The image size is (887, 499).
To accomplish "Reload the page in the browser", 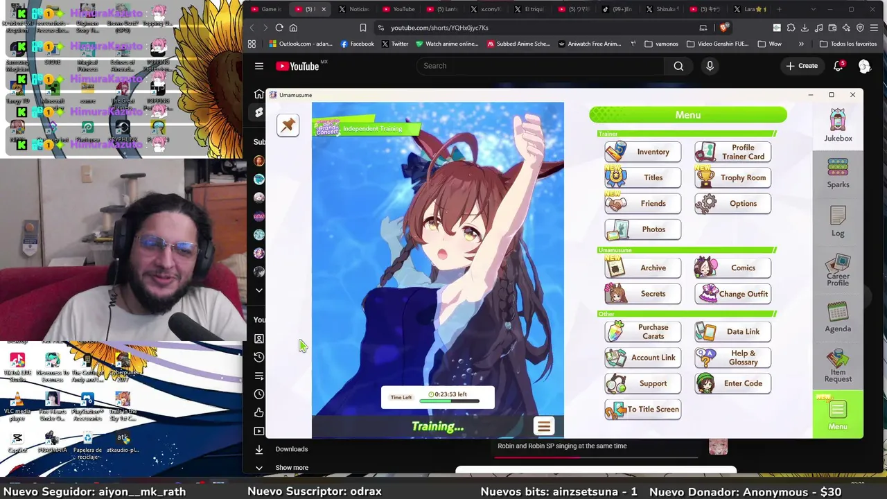I will 279,28.
